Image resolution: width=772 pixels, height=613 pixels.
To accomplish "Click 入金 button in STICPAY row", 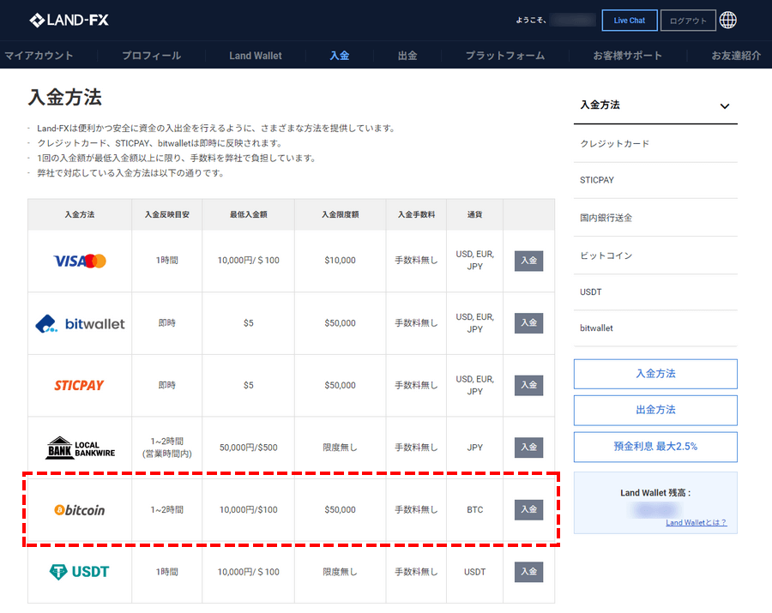I will tap(528, 385).
